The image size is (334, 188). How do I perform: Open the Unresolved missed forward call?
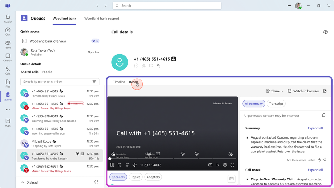point(60,106)
